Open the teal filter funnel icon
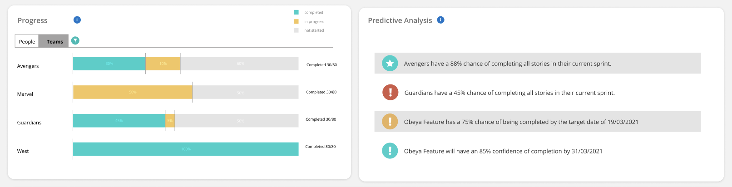 click(75, 41)
